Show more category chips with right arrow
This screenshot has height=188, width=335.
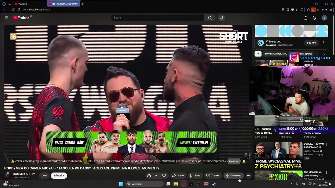click(324, 55)
